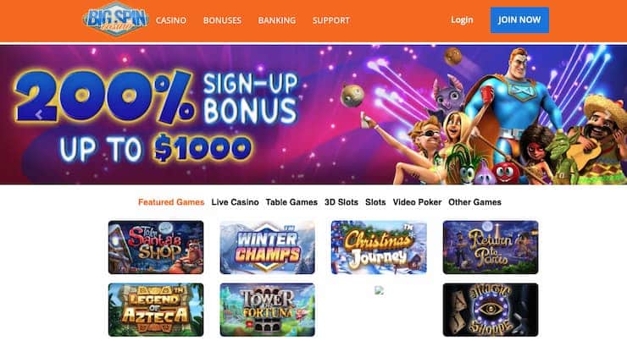This screenshot has height=341, width=627.
Task: Show the Table Games category
Action: (x=291, y=202)
